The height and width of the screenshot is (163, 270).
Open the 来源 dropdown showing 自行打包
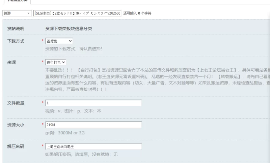point(56,63)
